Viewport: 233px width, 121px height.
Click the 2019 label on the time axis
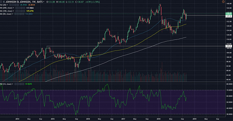click(194, 119)
